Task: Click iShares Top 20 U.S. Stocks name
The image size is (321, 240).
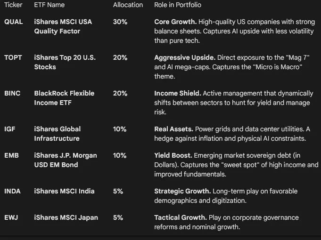Action: tap(65, 62)
